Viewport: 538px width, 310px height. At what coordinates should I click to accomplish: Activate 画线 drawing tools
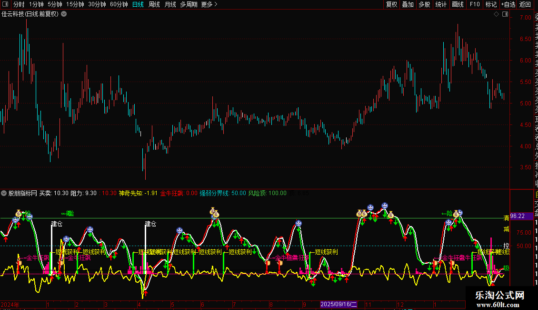pos(458,4)
